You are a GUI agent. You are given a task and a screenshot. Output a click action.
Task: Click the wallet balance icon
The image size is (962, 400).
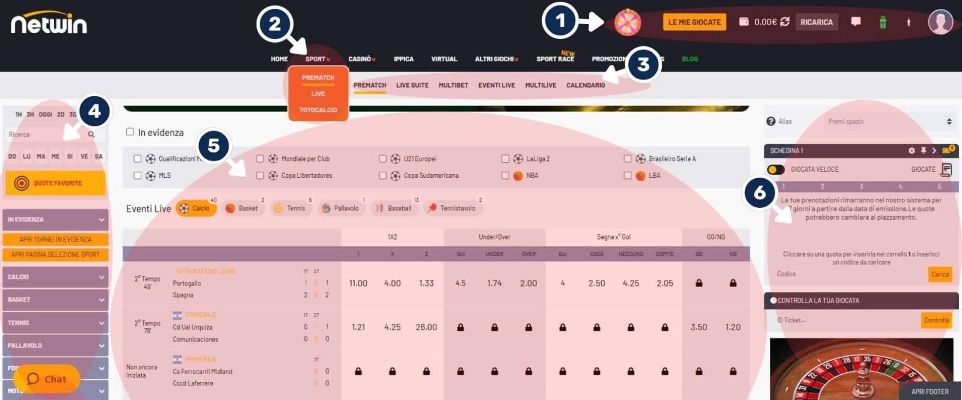click(x=744, y=22)
